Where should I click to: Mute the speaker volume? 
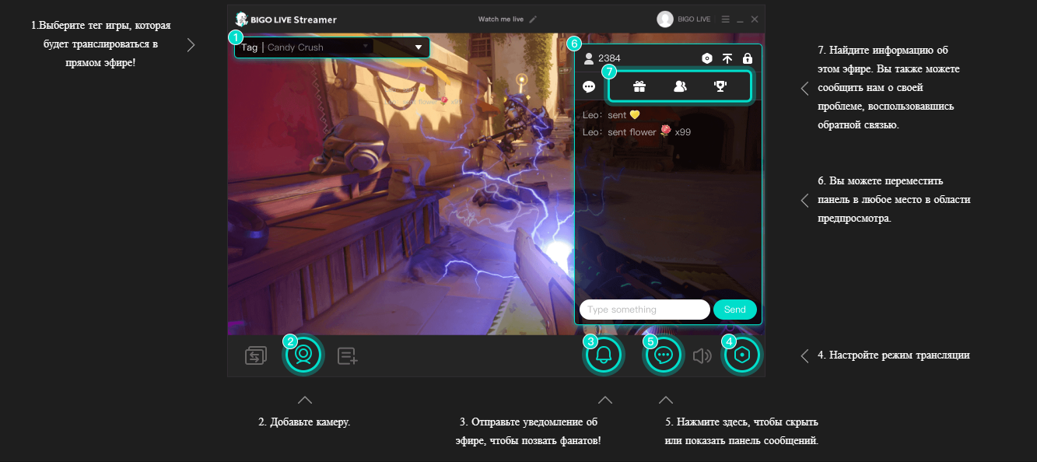[702, 356]
